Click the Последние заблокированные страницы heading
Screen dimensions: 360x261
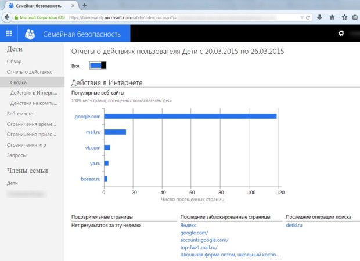(x=225, y=217)
